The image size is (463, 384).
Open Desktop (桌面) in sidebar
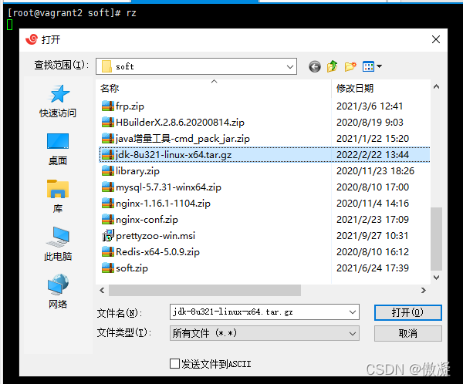58,150
